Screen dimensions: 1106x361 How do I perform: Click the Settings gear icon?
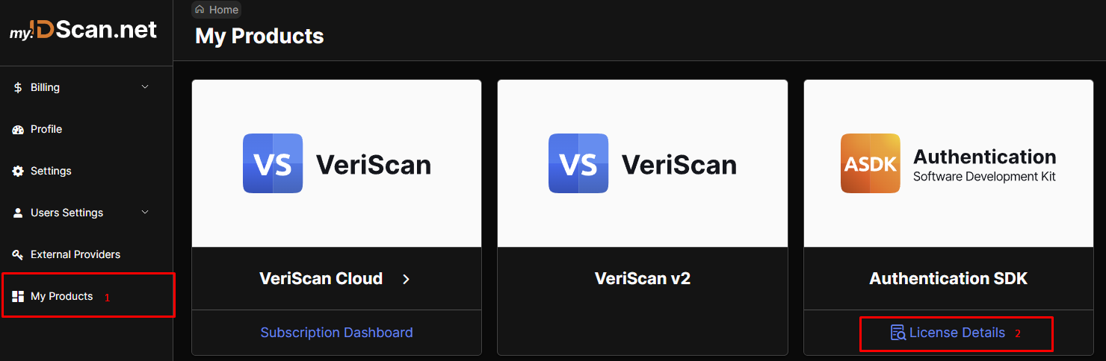point(18,172)
